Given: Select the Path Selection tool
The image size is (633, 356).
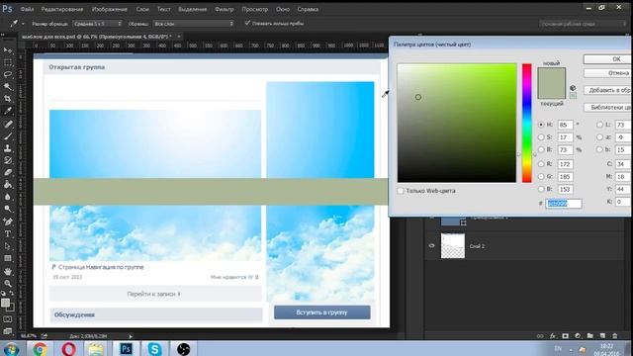Looking at the screenshot, I should pos(8,246).
